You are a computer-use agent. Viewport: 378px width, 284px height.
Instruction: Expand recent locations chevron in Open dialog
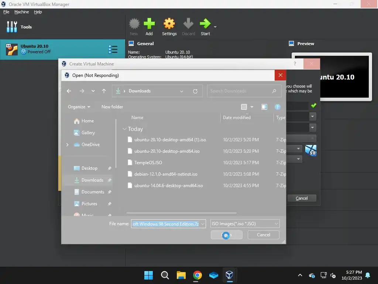[93, 91]
